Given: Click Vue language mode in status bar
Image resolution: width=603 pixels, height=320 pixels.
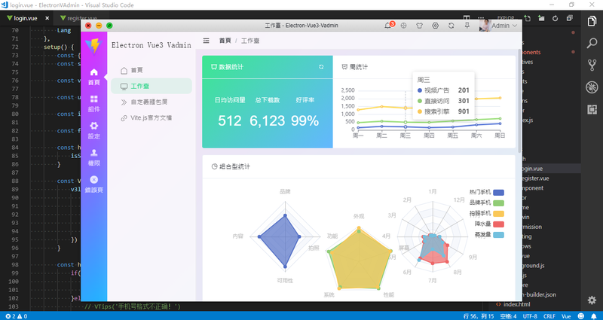Looking at the screenshot, I should (566, 316).
